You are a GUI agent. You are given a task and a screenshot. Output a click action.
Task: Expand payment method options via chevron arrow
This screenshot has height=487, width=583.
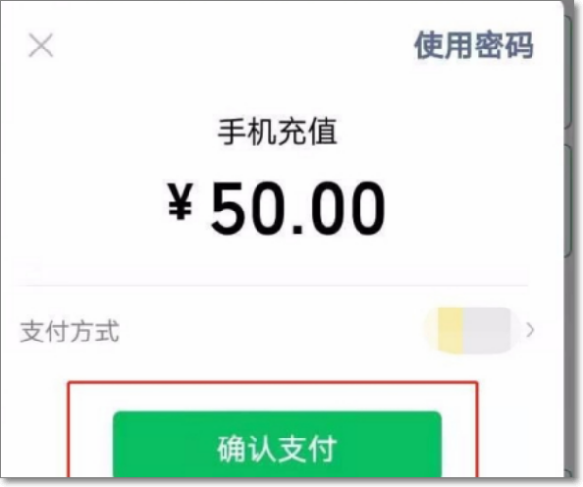[x=531, y=330]
